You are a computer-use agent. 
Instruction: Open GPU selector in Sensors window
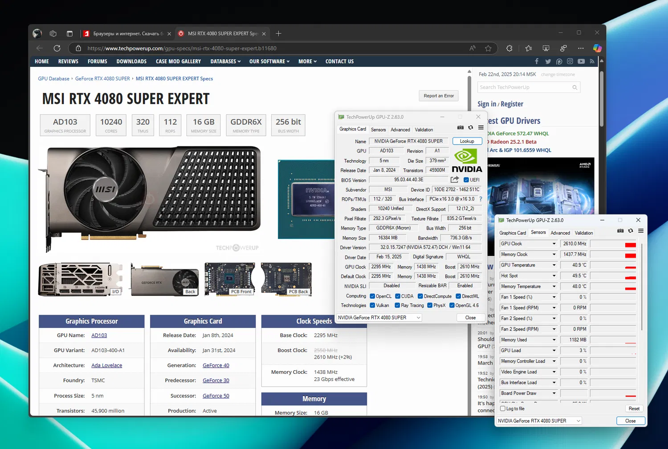click(539, 421)
